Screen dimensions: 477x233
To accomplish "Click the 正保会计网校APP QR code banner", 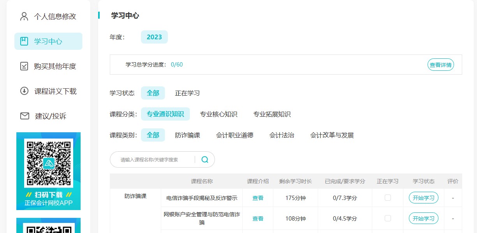I will (x=48, y=171).
